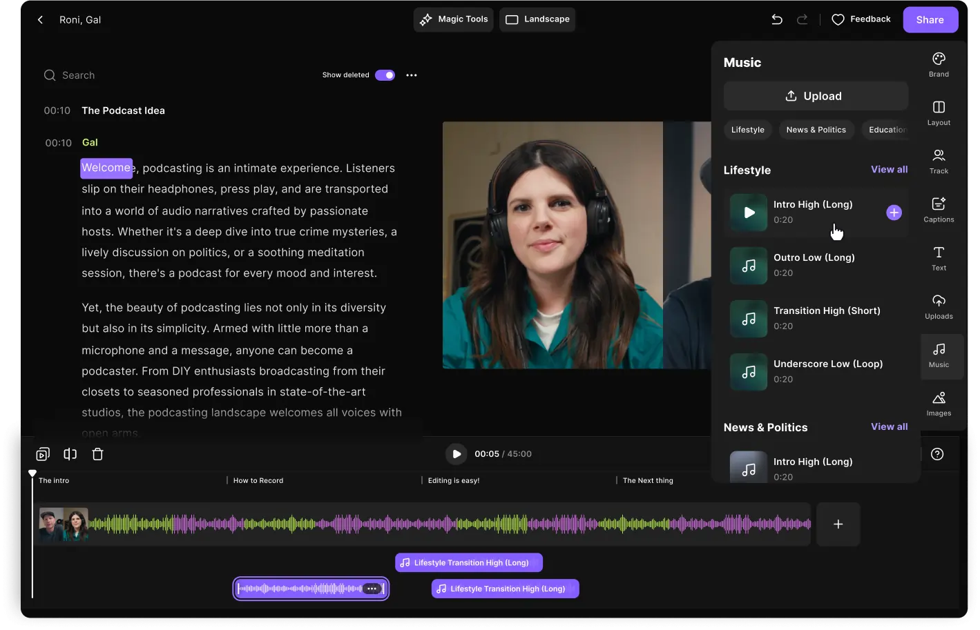Open the selected audio clip's three-dot menu

[x=372, y=588]
